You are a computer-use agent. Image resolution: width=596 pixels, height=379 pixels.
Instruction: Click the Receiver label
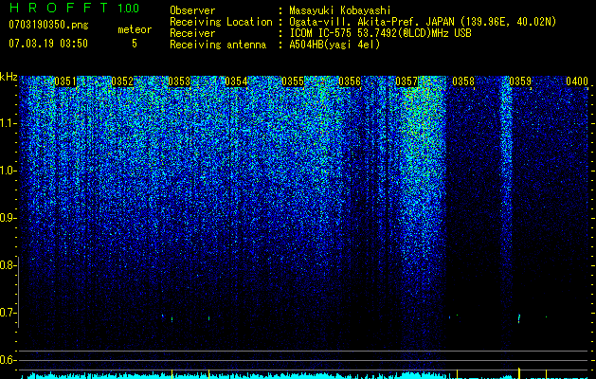point(192,33)
